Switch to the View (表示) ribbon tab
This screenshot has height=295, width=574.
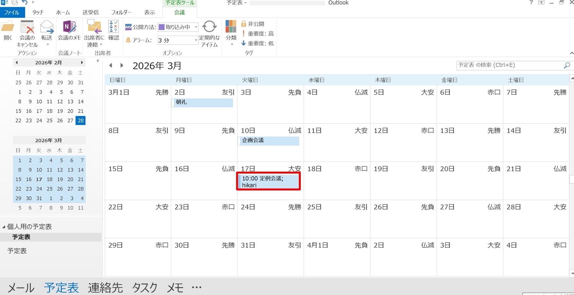(150, 12)
